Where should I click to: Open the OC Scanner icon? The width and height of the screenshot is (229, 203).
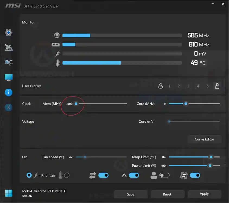pyautogui.click(x=8, y=62)
